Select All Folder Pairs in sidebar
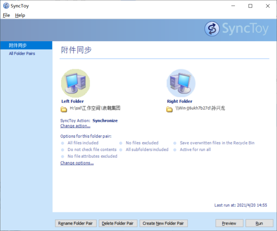The image size is (277, 231). [x=22, y=54]
